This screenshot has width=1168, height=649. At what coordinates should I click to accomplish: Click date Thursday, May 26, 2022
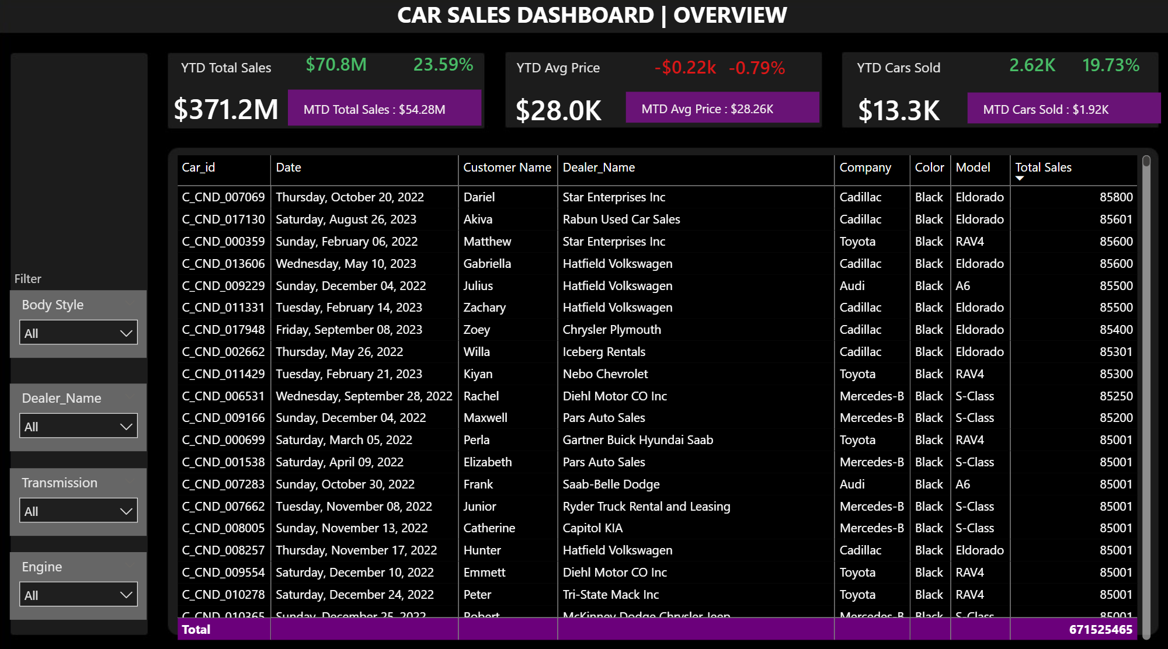coord(339,352)
